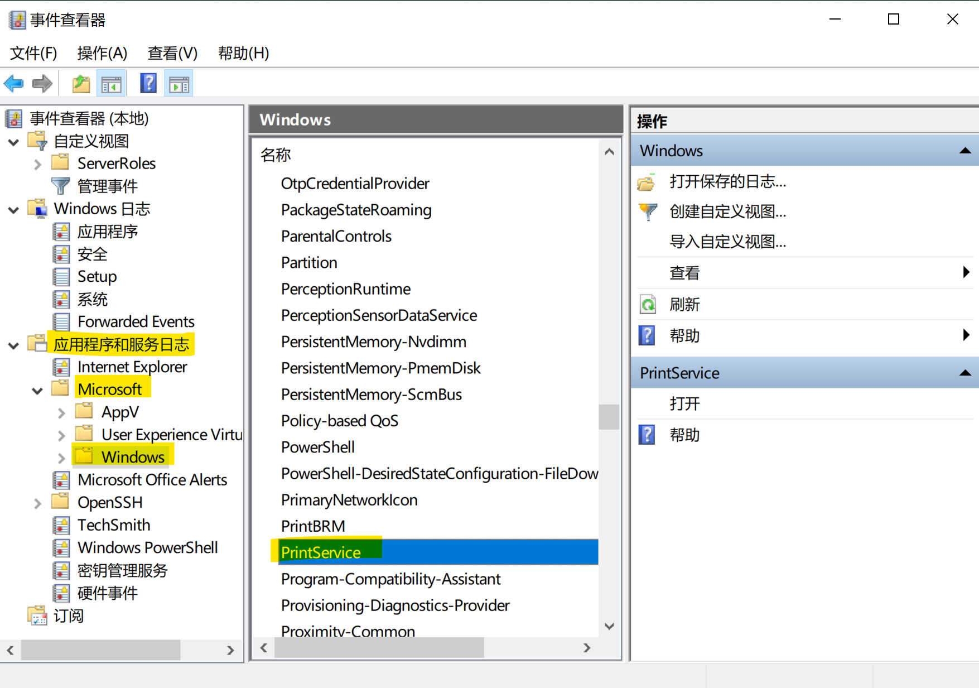Click the 名称 column header
The height and width of the screenshot is (688, 979).
276,155
